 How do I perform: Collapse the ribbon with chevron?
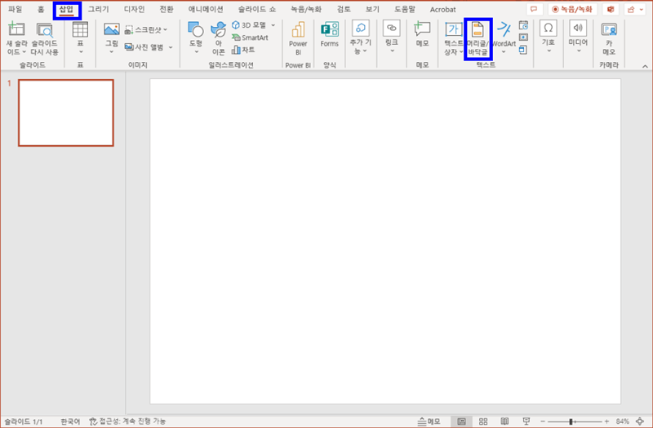645,67
